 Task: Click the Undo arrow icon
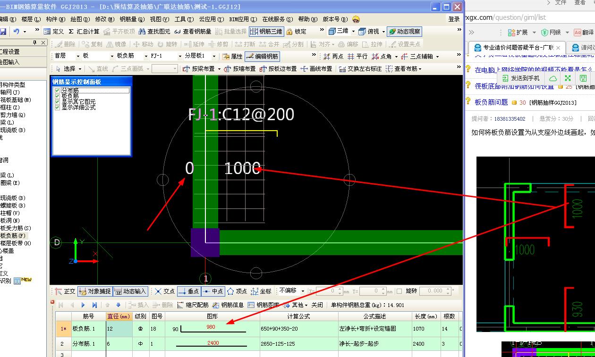pos(17,32)
